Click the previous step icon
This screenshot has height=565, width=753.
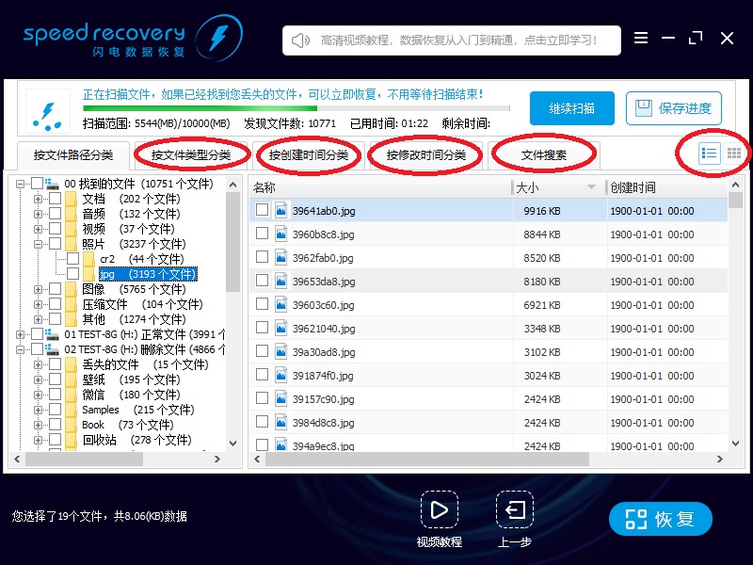(x=515, y=510)
